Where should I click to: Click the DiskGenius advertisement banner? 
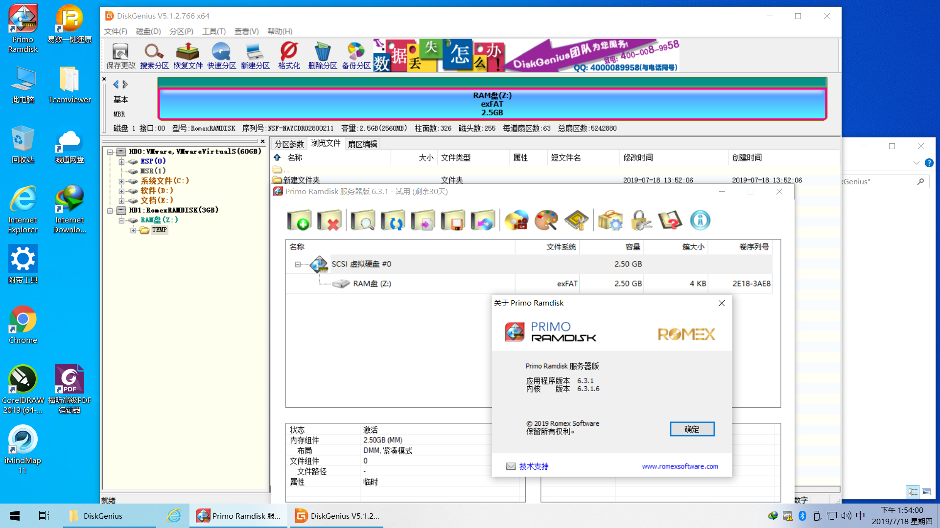pos(526,55)
